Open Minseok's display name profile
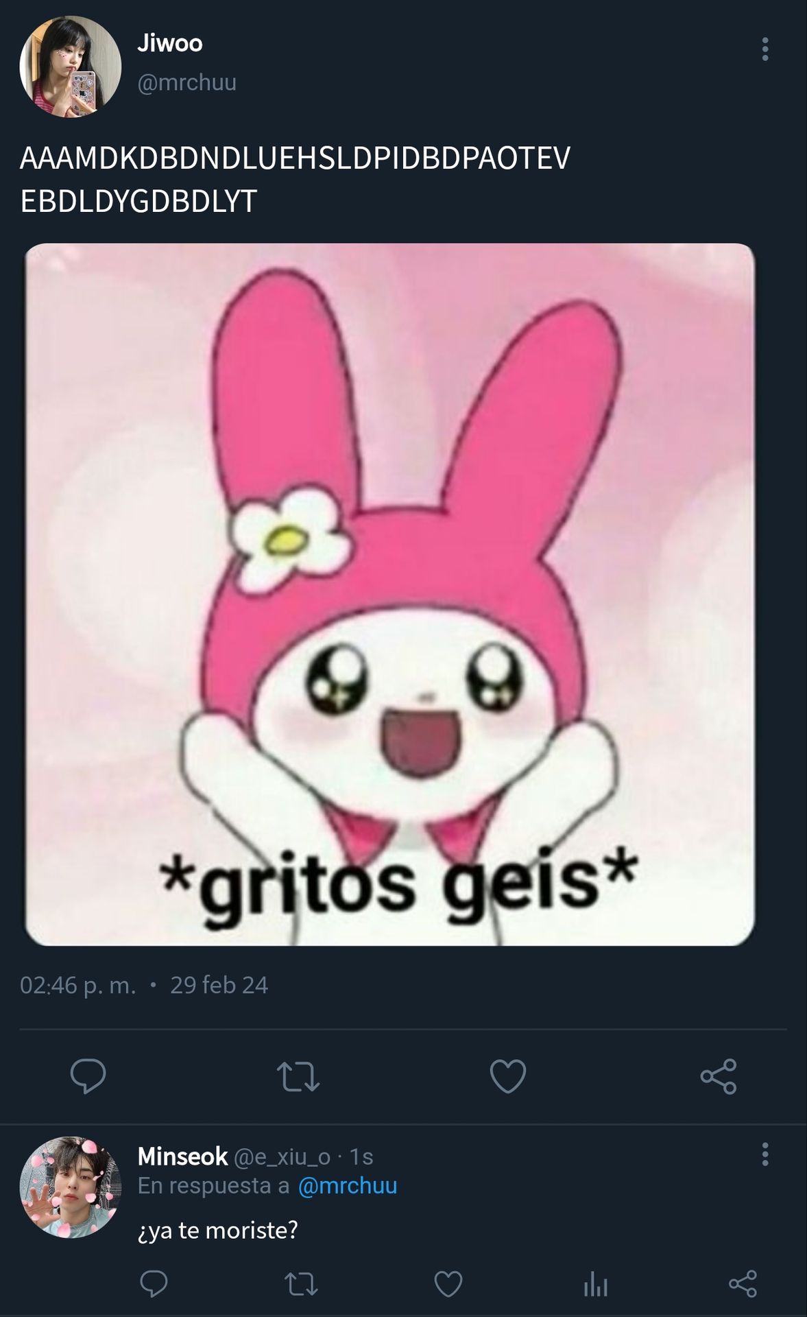807x1317 pixels. tap(182, 1156)
